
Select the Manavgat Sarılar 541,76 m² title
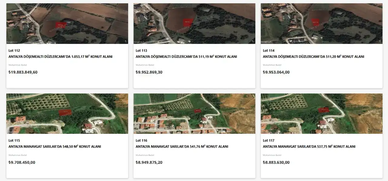pos(182,147)
